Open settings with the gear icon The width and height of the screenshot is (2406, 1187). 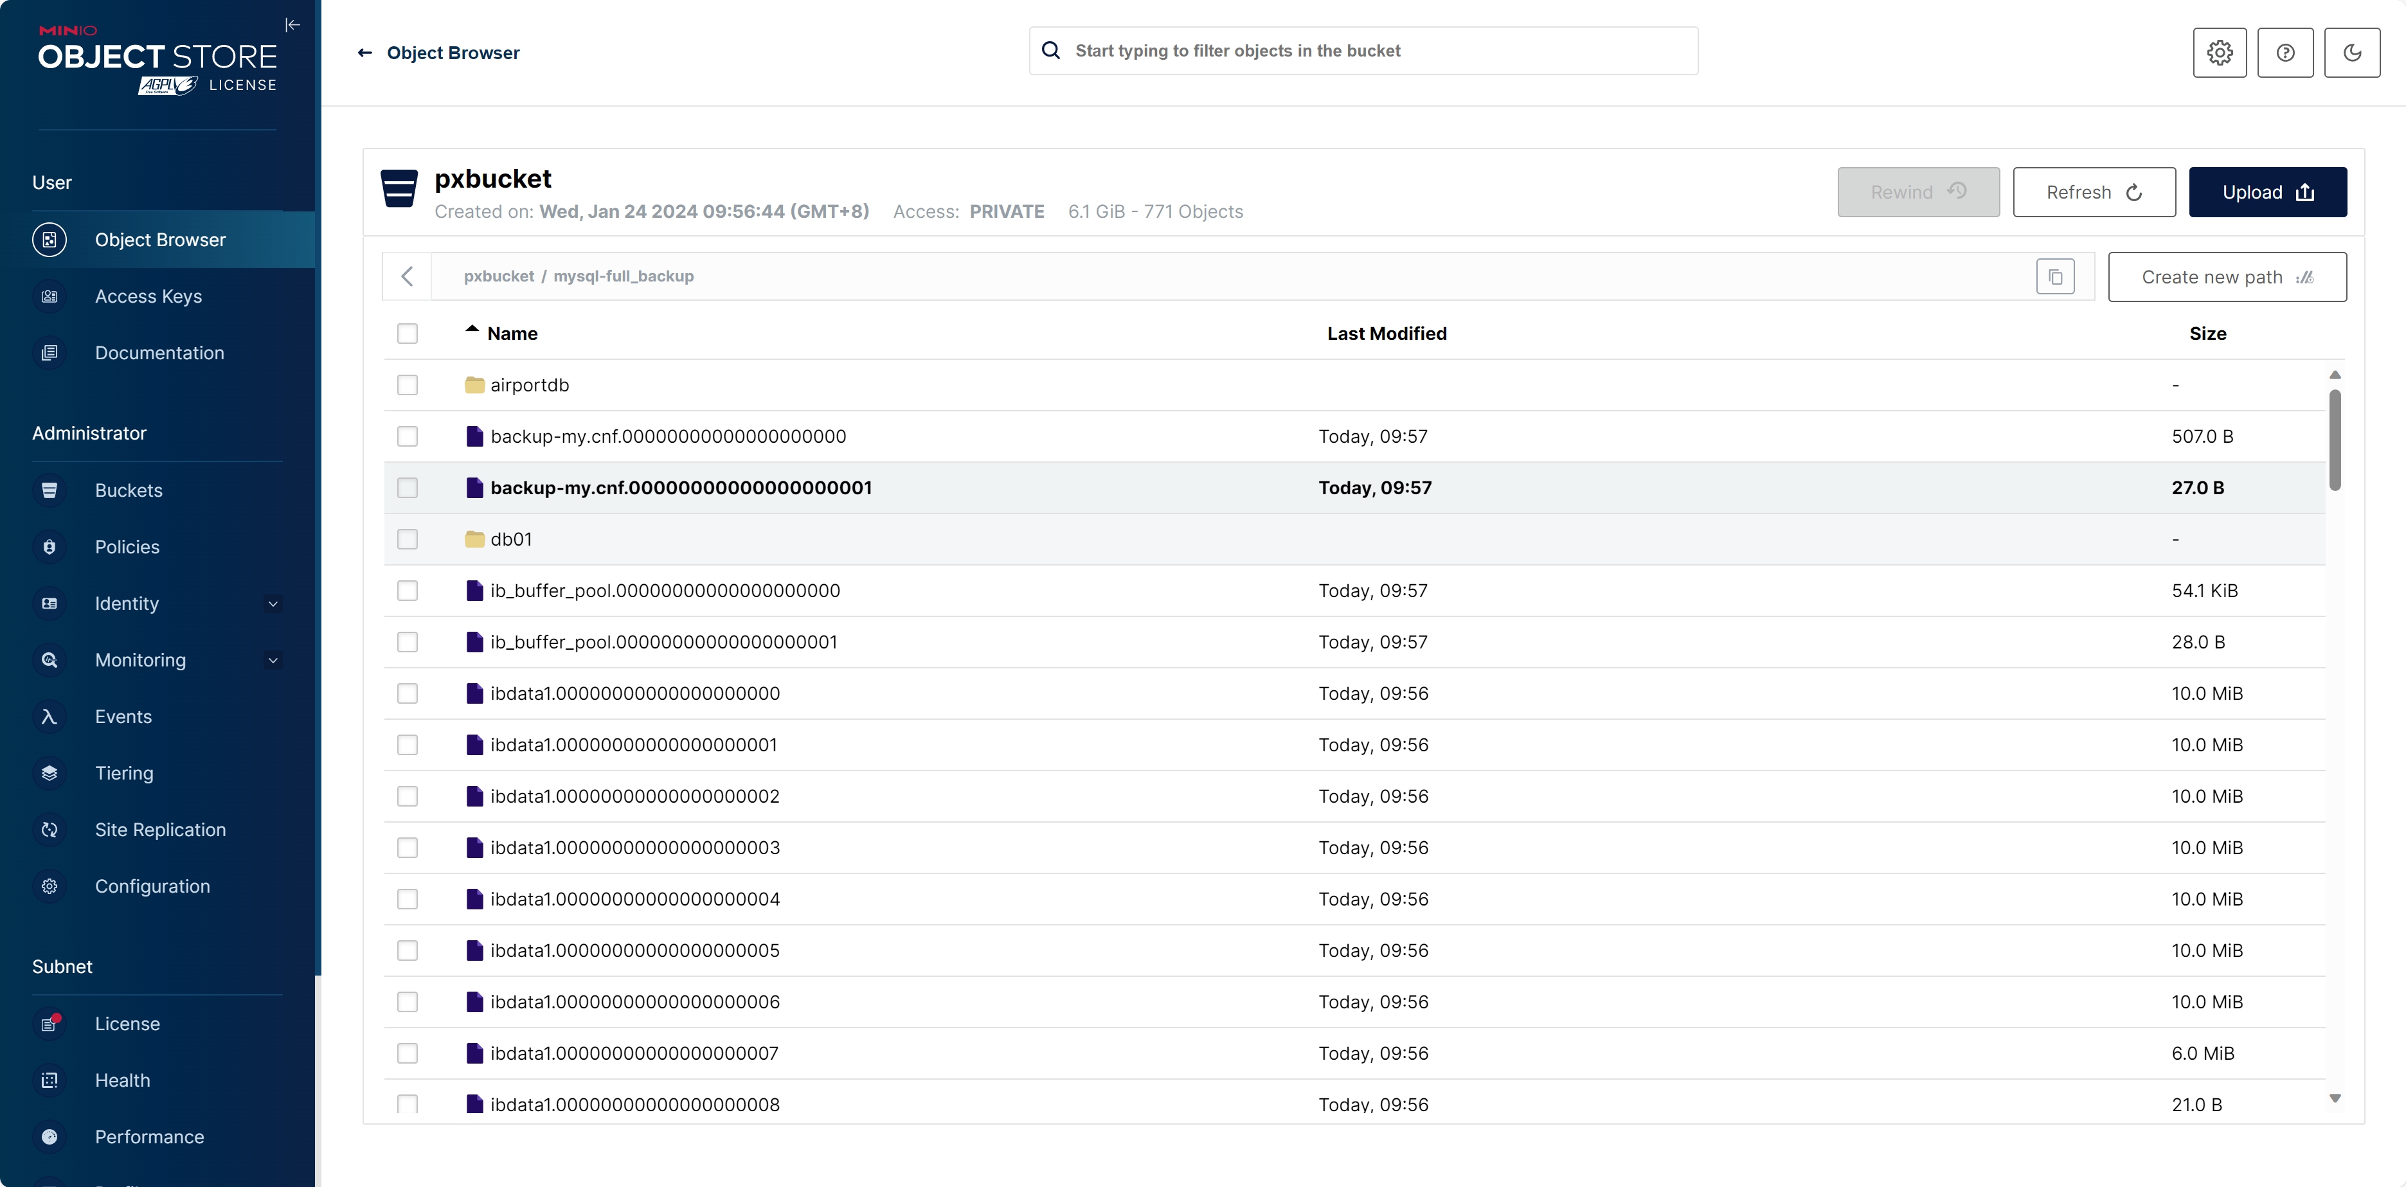(2219, 52)
